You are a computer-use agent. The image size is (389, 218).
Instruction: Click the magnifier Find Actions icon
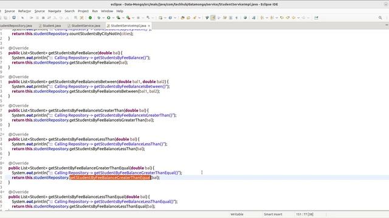pos(380,18)
